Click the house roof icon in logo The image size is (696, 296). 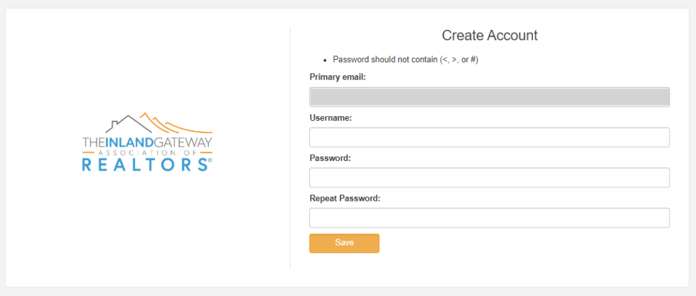[x=127, y=124]
